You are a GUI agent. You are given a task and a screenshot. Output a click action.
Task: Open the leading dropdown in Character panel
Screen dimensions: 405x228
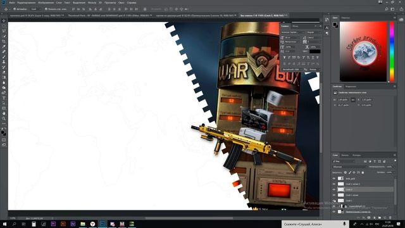pos(314,38)
